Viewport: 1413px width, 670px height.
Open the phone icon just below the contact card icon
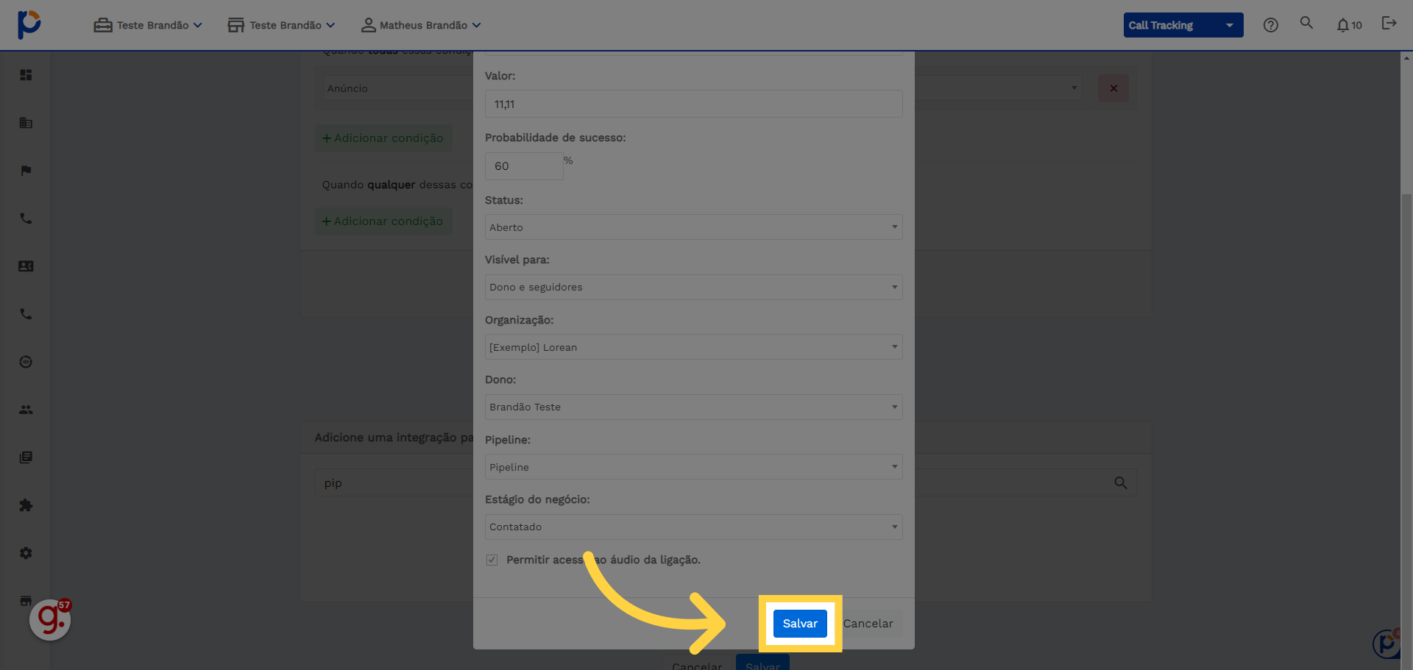pos(26,314)
